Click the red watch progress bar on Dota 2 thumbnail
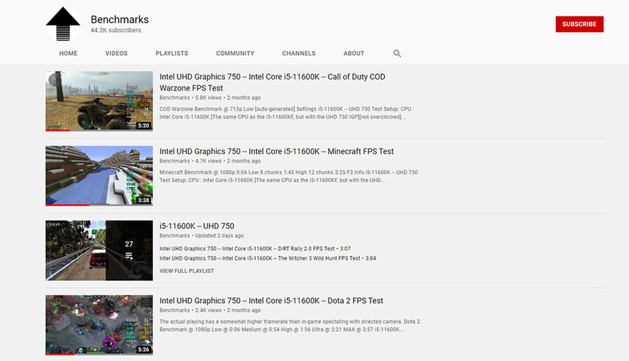 pyautogui.click(x=60, y=354)
